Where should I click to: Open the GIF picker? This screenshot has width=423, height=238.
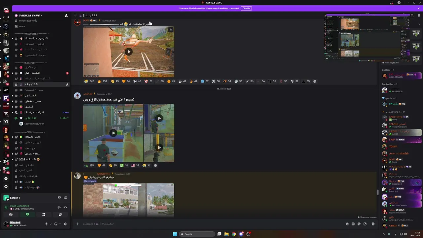[x=353, y=224]
